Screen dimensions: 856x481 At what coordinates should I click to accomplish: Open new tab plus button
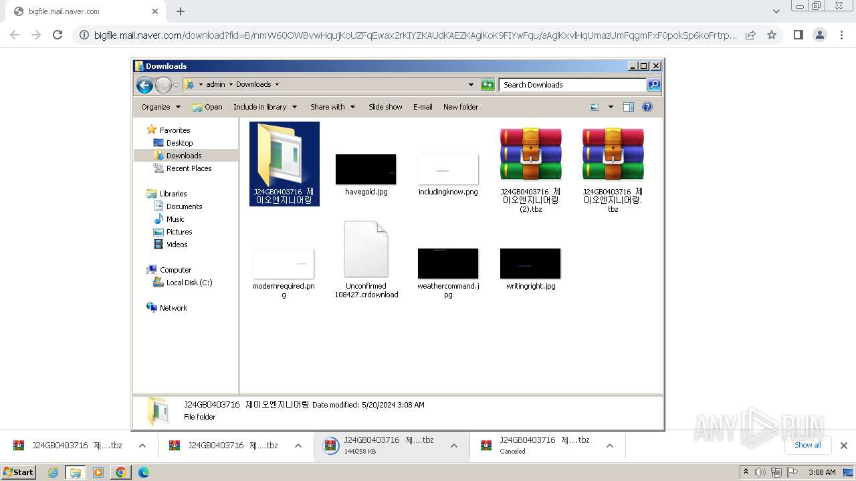[x=181, y=11]
